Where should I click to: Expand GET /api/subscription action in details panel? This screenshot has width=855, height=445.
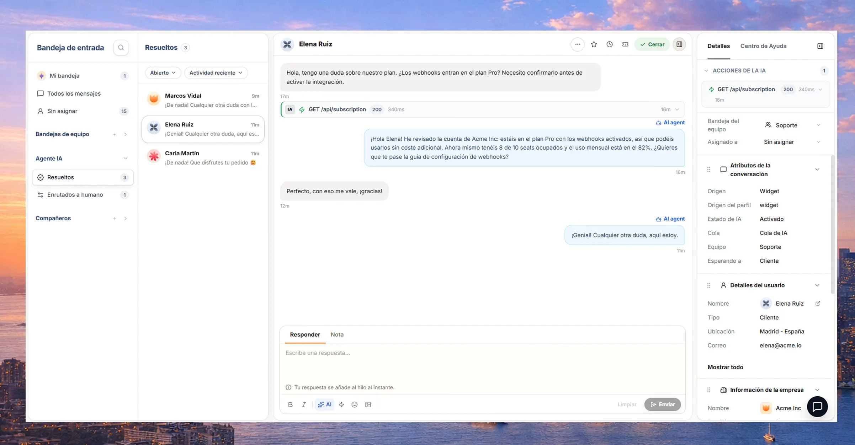pos(821,90)
